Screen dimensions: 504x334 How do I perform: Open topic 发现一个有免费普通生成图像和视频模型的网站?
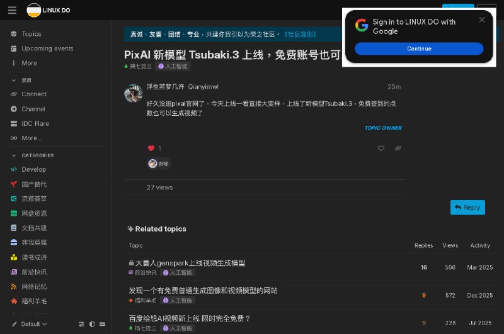coord(203,291)
